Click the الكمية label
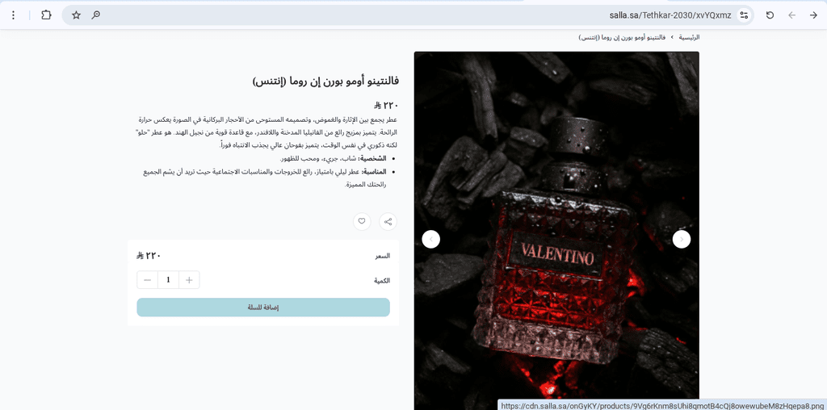 click(x=382, y=280)
